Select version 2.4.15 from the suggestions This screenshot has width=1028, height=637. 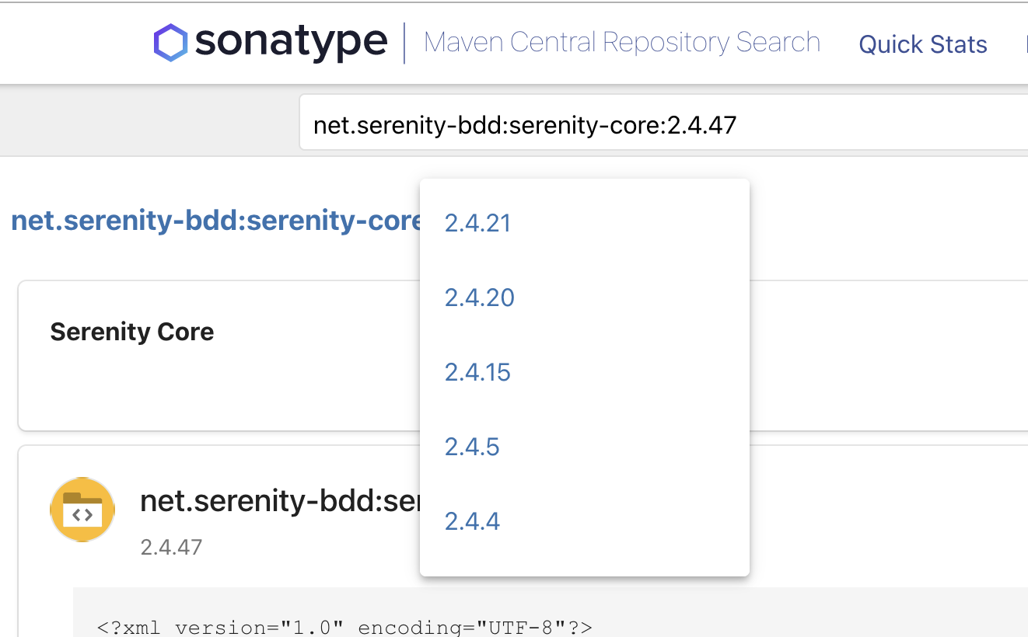pyautogui.click(x=477, y=372)
